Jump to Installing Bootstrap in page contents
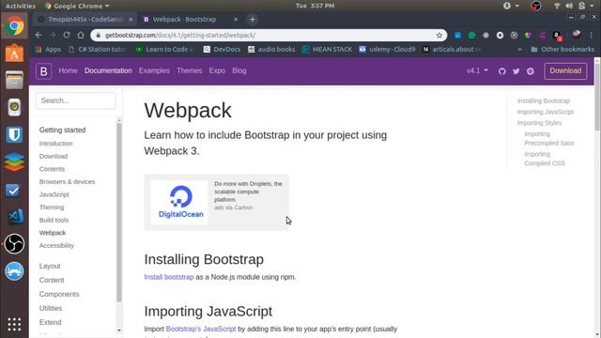This screenshot has height=338, width=601. tap(544, 100)
